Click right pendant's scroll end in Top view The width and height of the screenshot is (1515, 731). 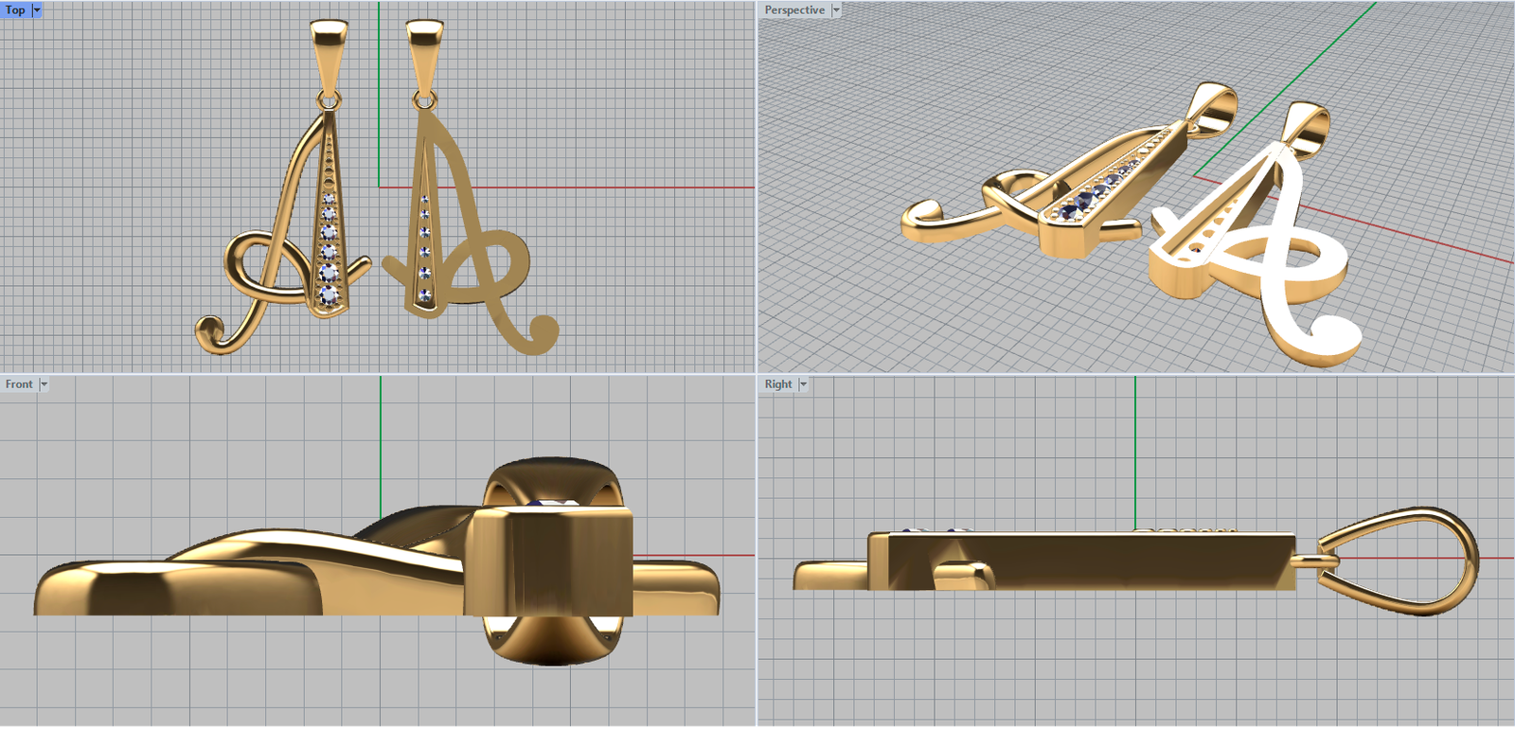coord(543,331)
